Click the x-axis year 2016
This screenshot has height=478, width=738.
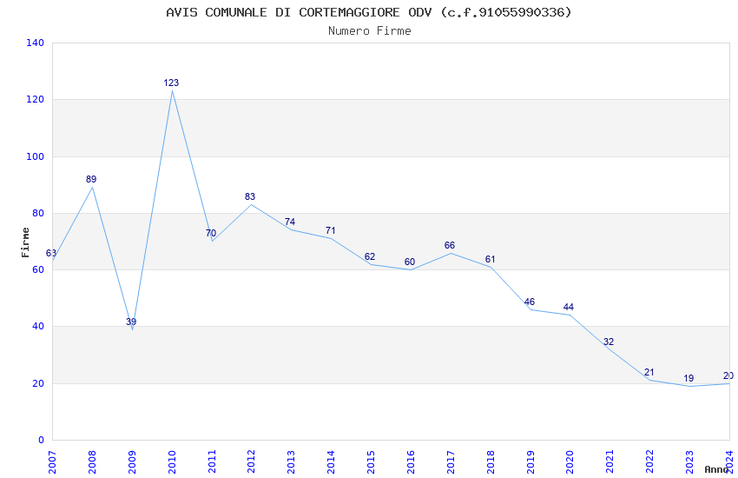411,462
